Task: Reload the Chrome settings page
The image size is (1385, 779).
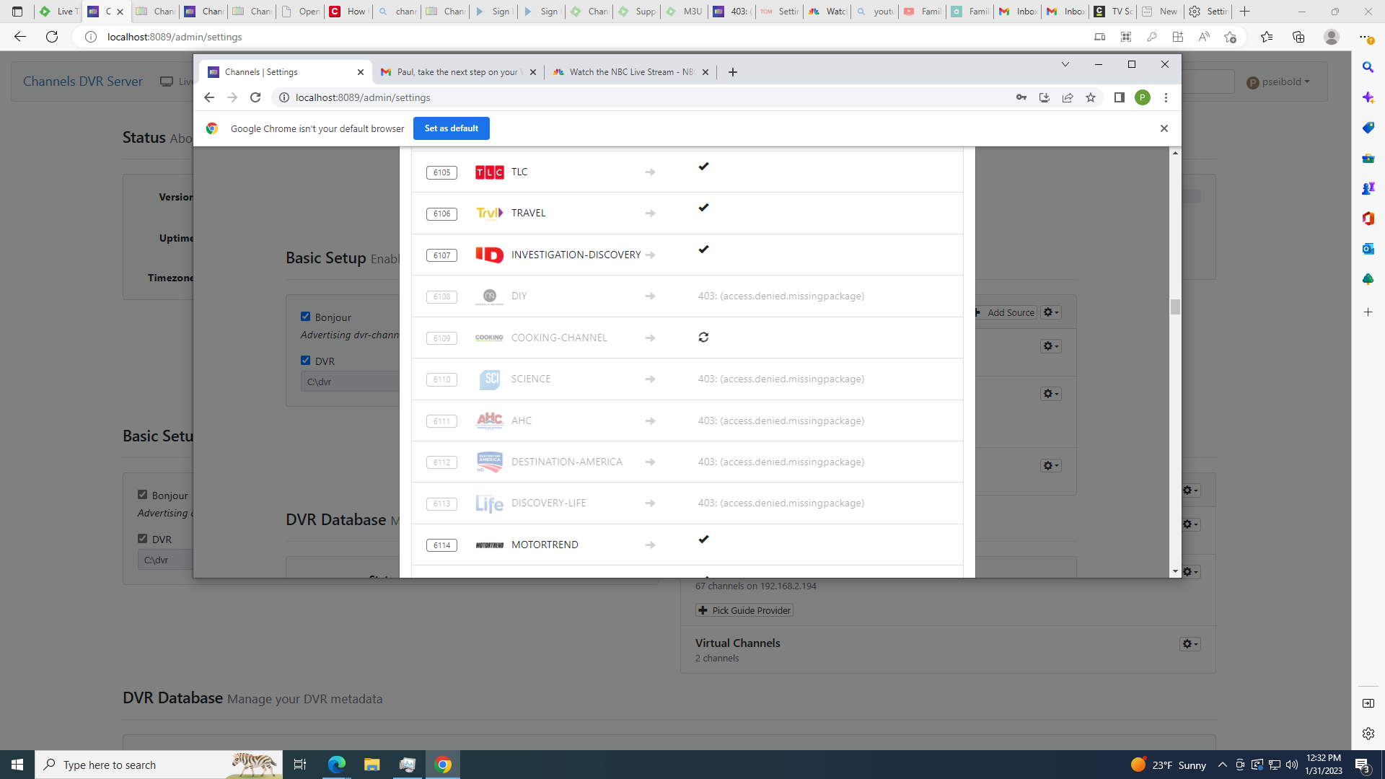Action: click(x=255, y=97)
